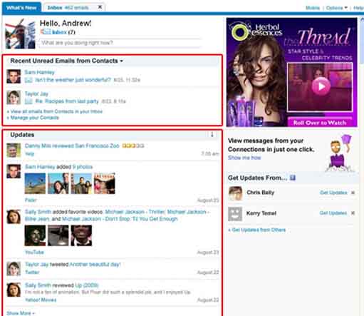The image size is (364, 316).
Task: Open first photo thumbnail of beach
Action: [35, 183]
